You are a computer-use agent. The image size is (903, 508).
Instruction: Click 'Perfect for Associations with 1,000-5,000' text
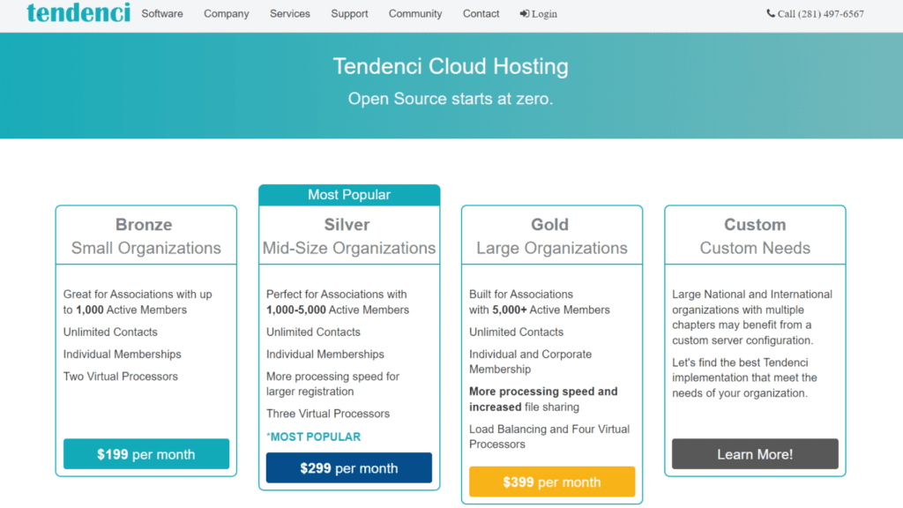(338, 302)
